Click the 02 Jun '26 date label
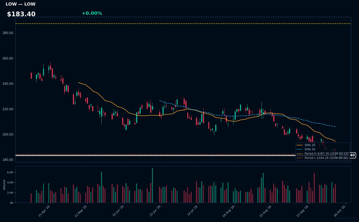The height and width of the screenshot is (222, 359). 118,211
